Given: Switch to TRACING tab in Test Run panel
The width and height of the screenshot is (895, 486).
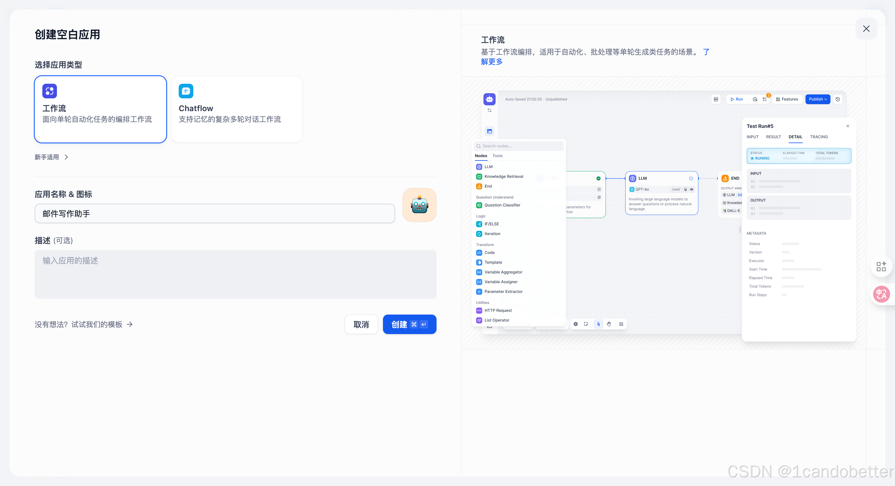Looking at the screenshot, I should point(819,137).
